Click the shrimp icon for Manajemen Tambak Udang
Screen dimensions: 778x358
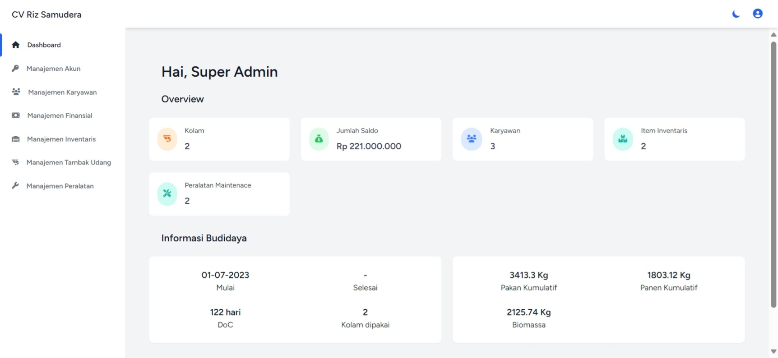tap(15, 162)
